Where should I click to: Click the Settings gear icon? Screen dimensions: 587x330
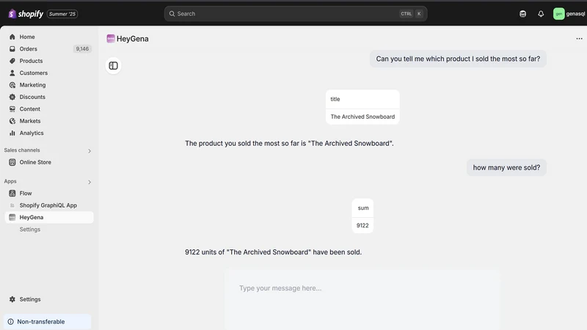coord(12,299)
